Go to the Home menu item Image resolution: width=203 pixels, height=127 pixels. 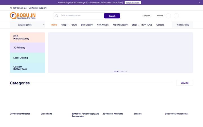point(54,25)
